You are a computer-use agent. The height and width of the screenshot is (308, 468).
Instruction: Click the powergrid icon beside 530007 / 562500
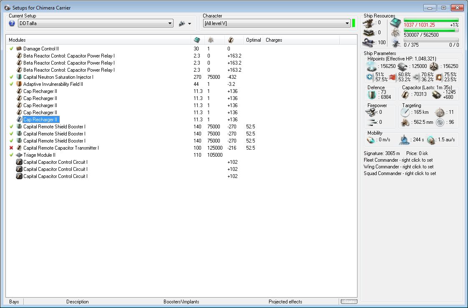(x=396, y=33)
